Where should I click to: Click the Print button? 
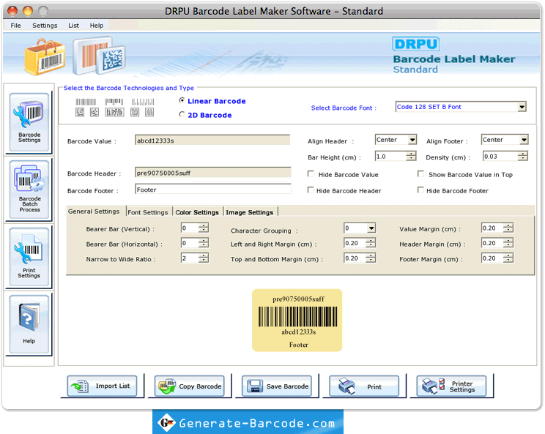click(x=364, y=386)
